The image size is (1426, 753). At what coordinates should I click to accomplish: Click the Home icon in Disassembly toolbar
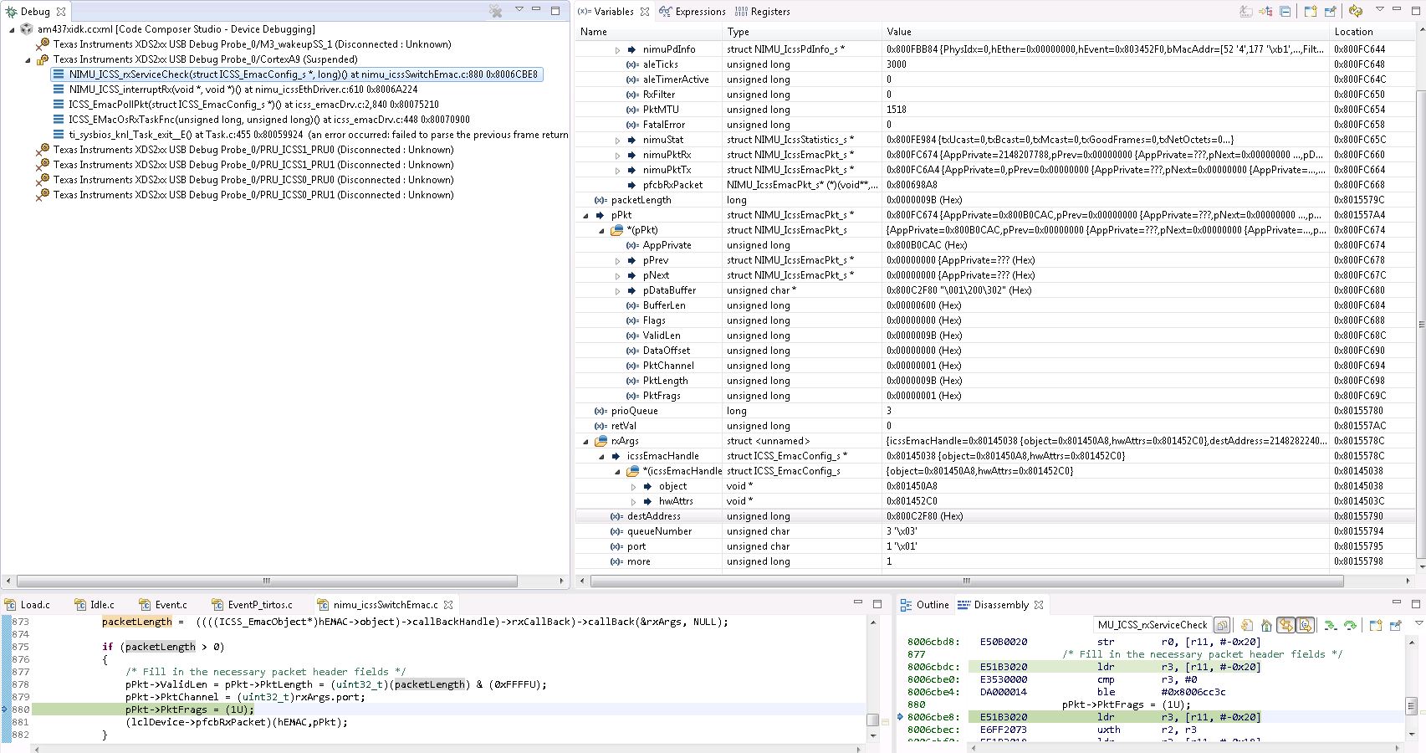tap(1266, 625)
